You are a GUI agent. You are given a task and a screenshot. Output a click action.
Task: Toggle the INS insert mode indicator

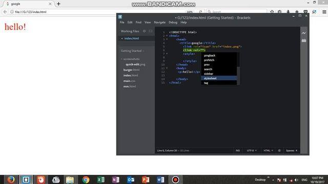pyautogui.click(x=238, y=150)
